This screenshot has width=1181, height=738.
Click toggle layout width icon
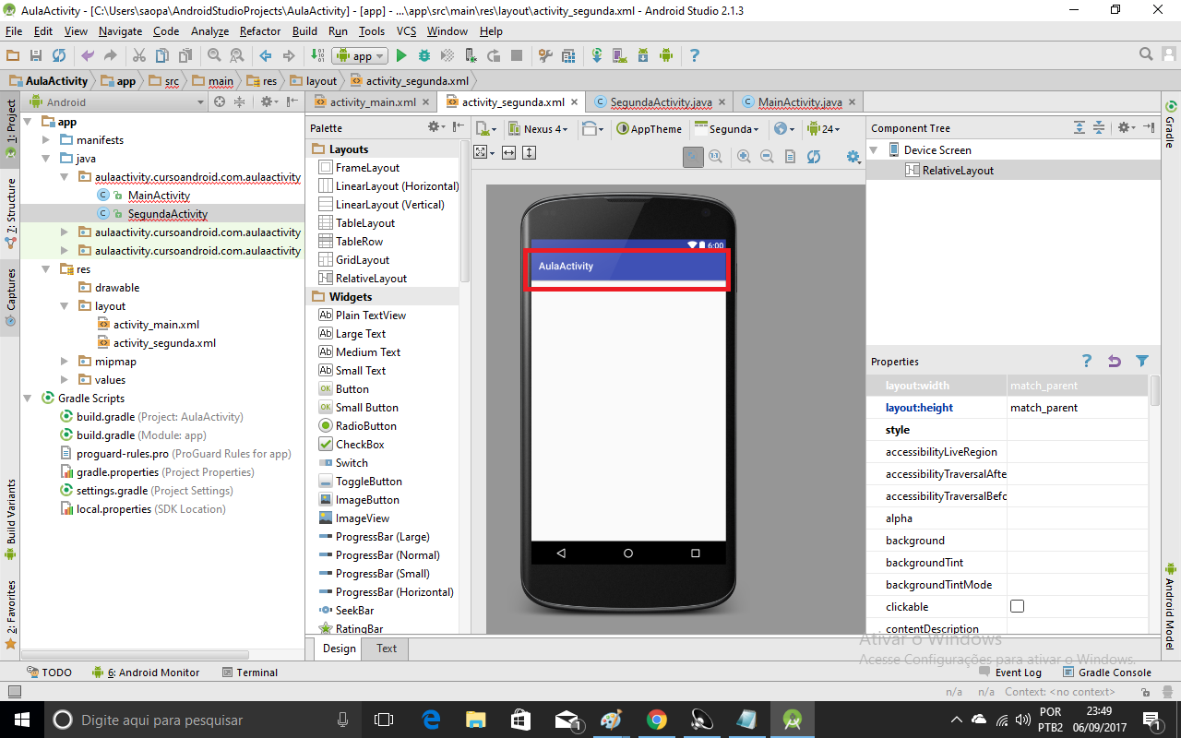pyautogui.click(x=508, y=153)
